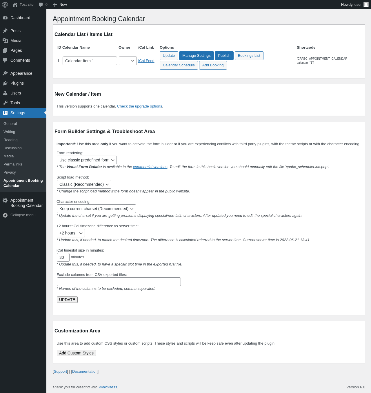Click the WordPress logo icon
The width and height of the screenshot is (371, 393).
5,5
